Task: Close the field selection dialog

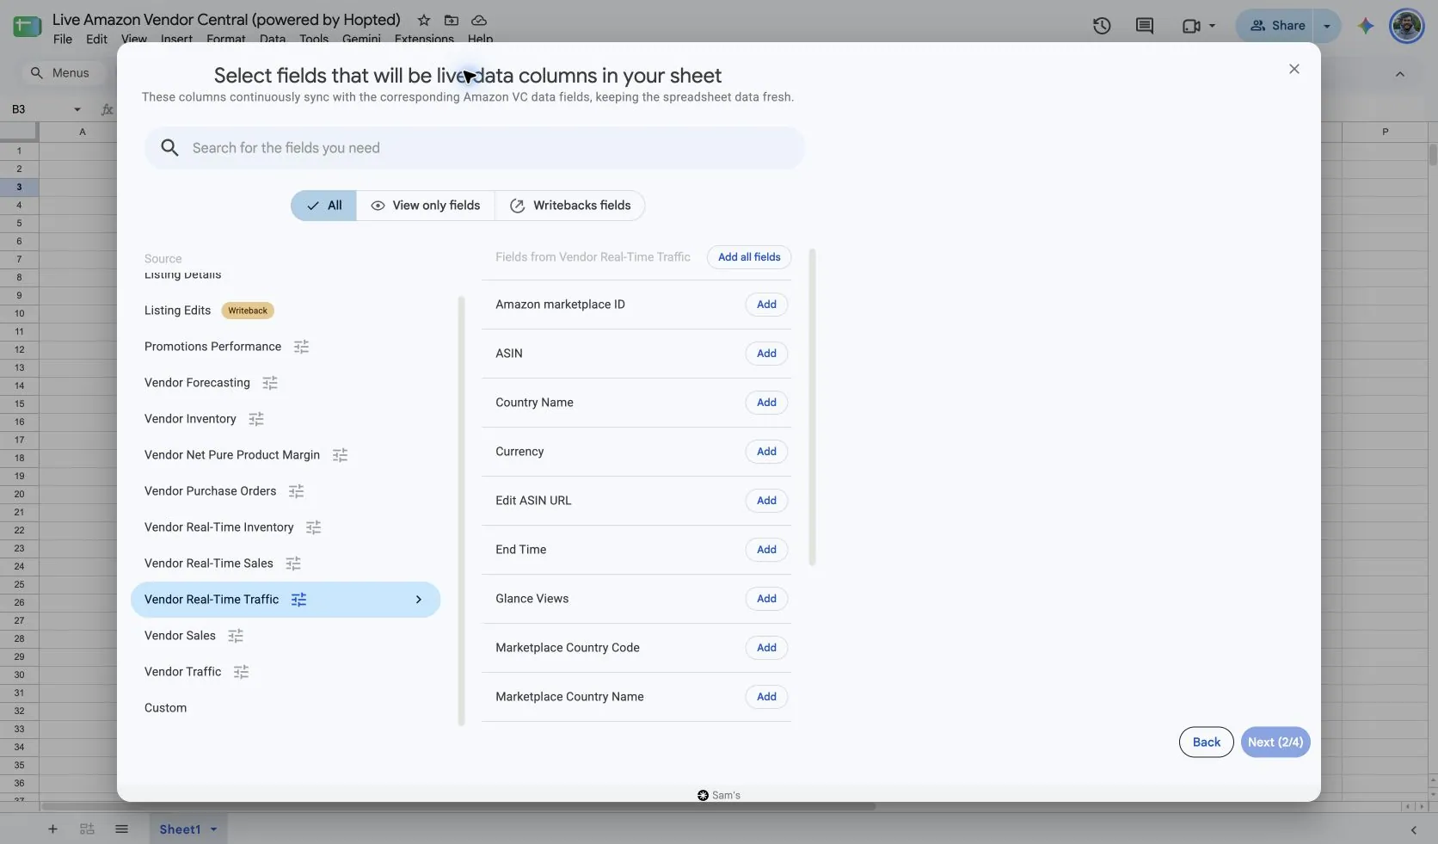Action: [1294, 69]
